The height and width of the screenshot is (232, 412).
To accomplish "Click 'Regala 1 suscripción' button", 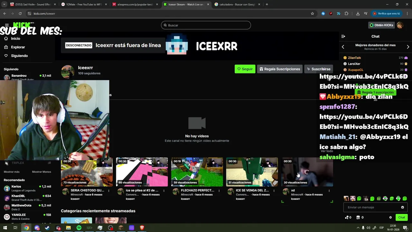I will [375, 92].
